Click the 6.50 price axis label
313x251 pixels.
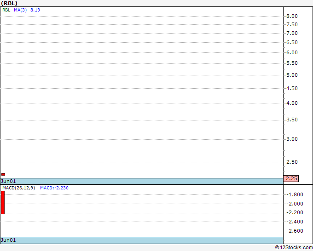pos(292,42)
